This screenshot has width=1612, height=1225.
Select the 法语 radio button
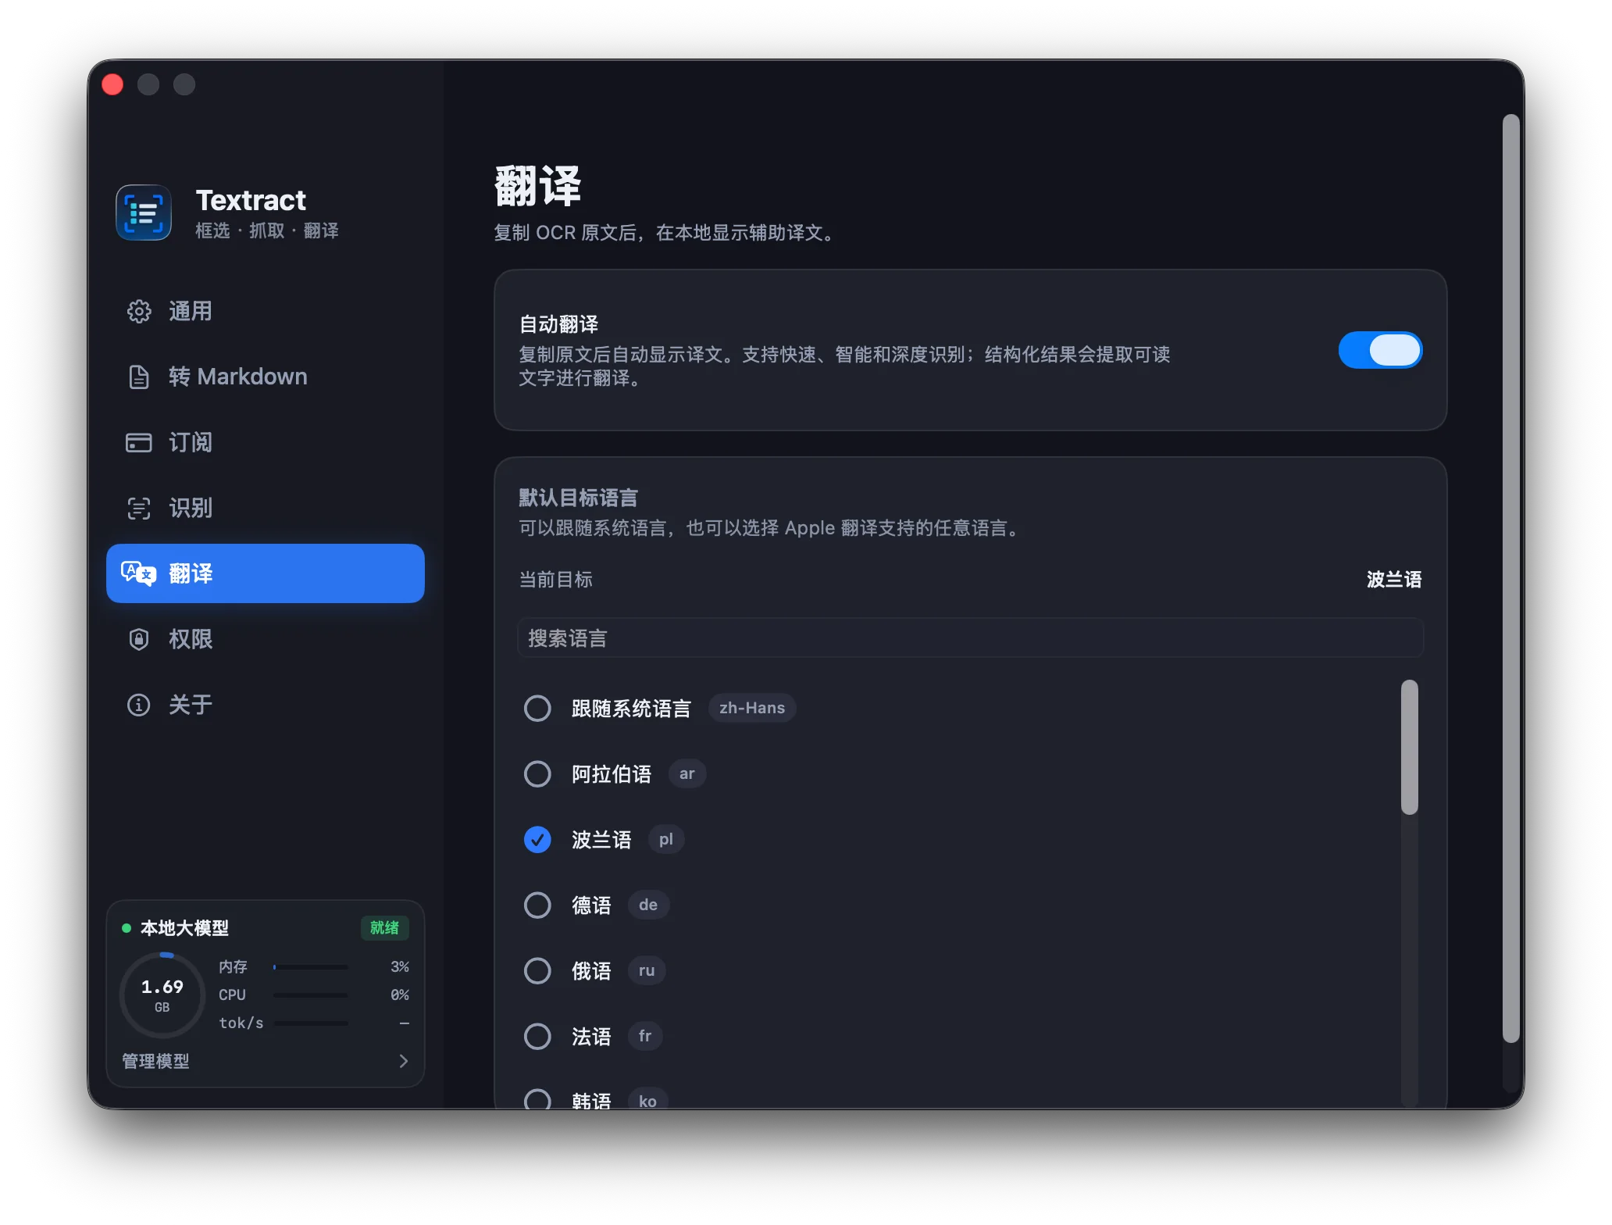coord(537,1037)
